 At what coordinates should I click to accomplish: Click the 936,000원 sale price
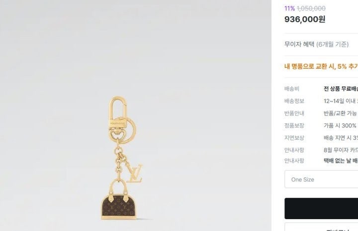tap(305, 19)
